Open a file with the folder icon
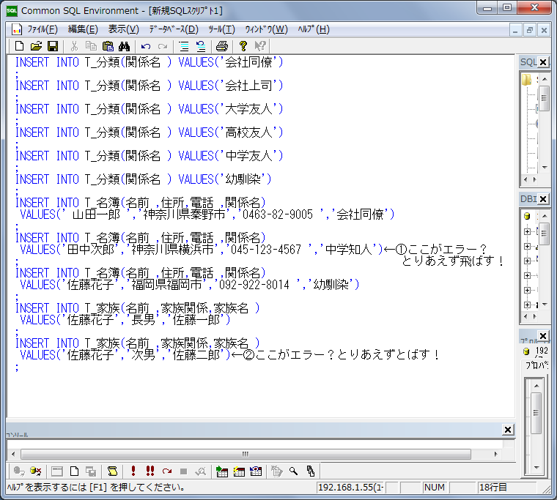 click(x=36, y=46)
